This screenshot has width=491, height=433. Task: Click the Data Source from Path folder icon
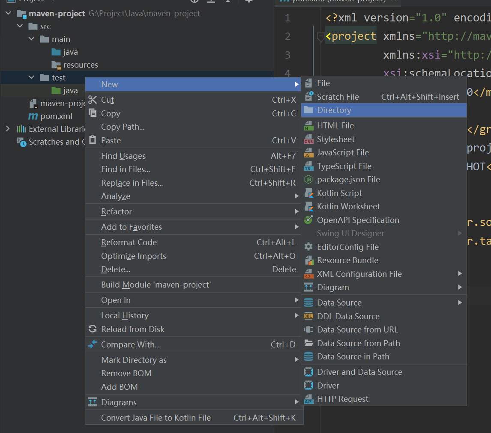[309, 343]
